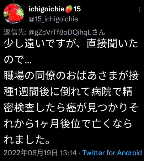Open the @gZcVrTf8oDQihqL reply-to mention
The image size is (144, 161).
[x=60, y=32]
